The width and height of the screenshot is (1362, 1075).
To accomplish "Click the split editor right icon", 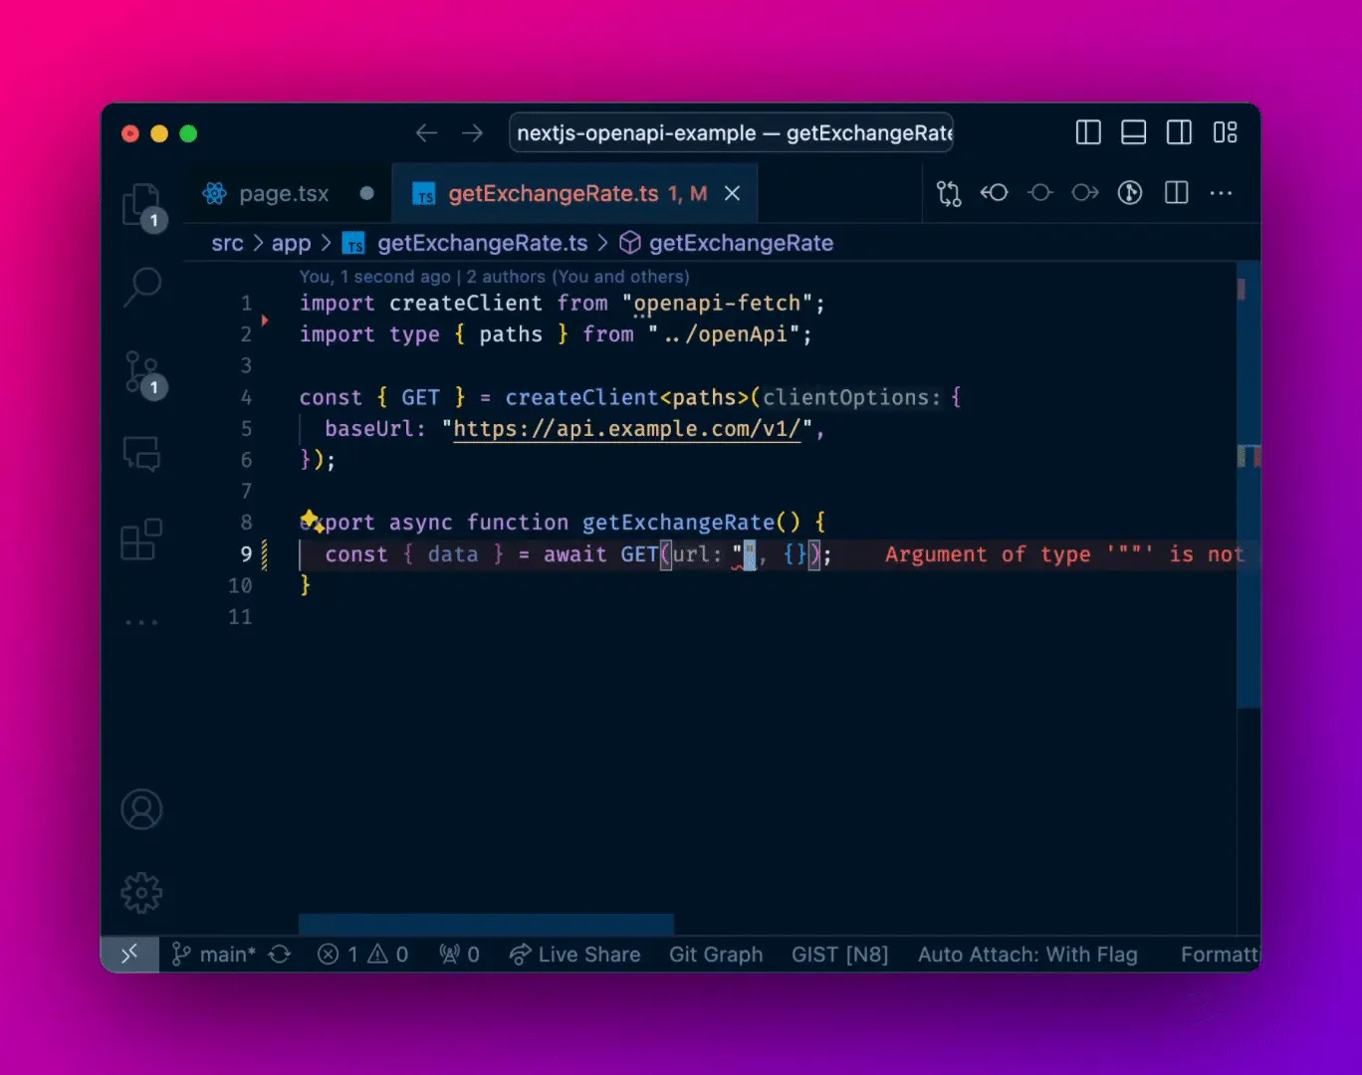I will (x=1176, y=193).
